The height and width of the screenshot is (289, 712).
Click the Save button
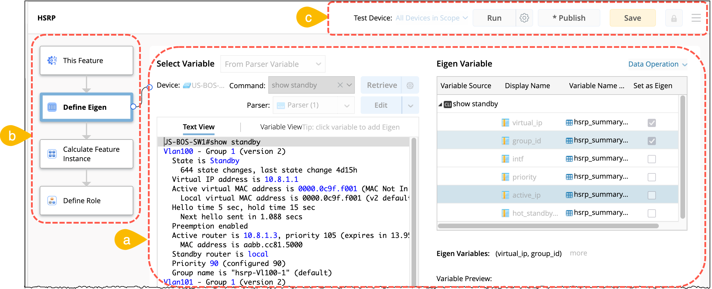(x=632, y=18)
